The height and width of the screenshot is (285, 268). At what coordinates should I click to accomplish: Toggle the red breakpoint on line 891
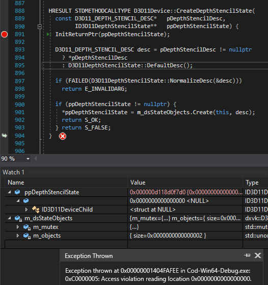click(5, 34)
